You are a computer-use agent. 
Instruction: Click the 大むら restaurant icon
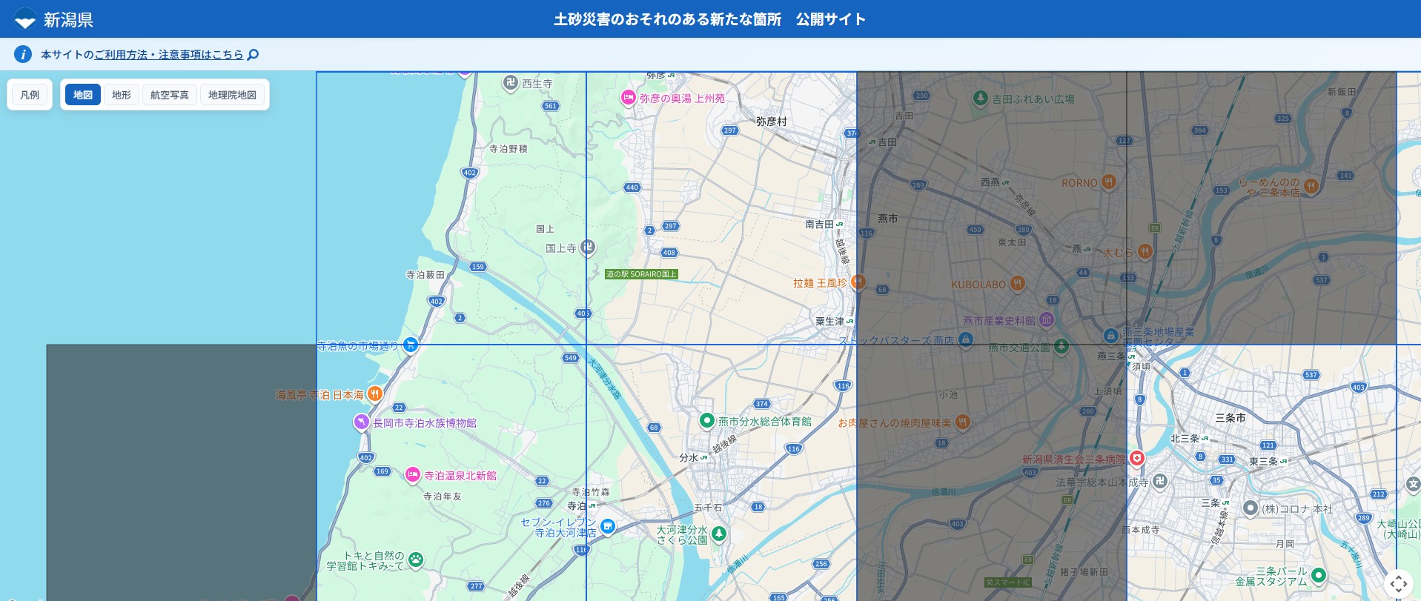1145,251
